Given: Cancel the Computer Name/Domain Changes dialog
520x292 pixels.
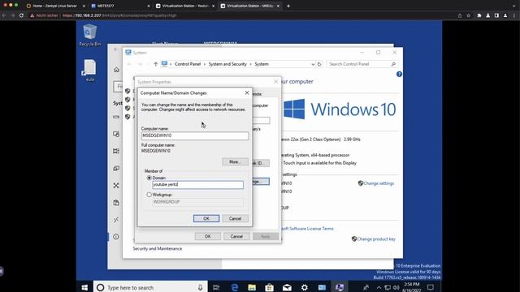Looking at the screenshot, I should point(235,218).
